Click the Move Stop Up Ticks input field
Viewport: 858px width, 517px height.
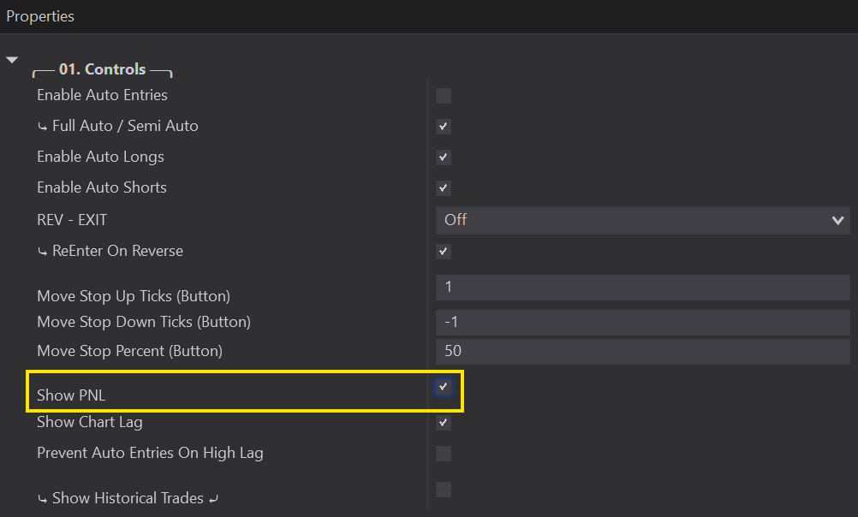click(x=642, y=288)
